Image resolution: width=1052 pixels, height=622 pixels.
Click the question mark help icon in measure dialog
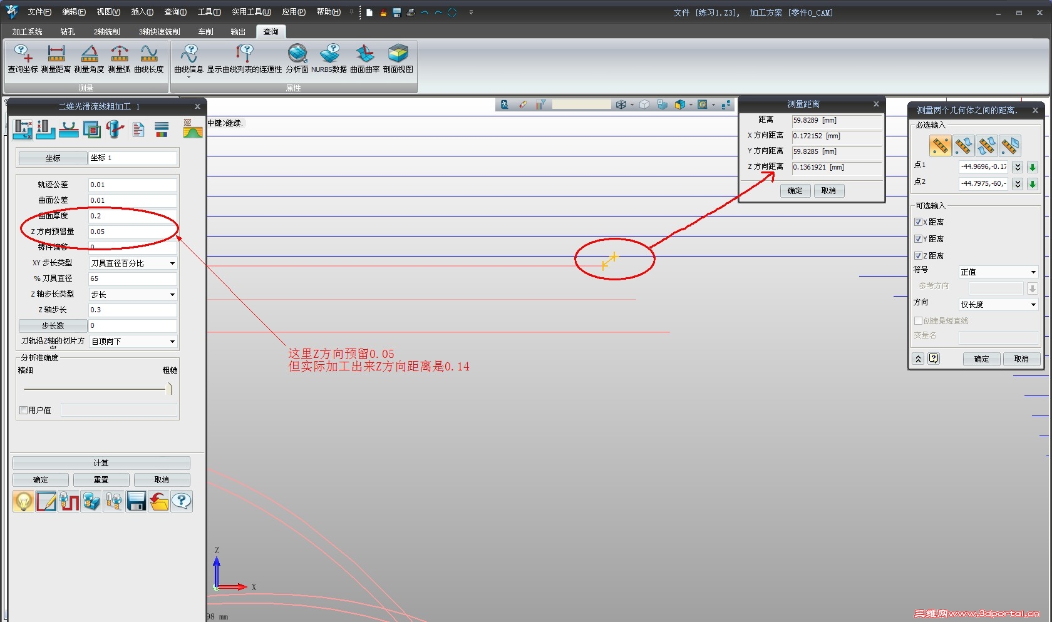click(x=934, y=359)
